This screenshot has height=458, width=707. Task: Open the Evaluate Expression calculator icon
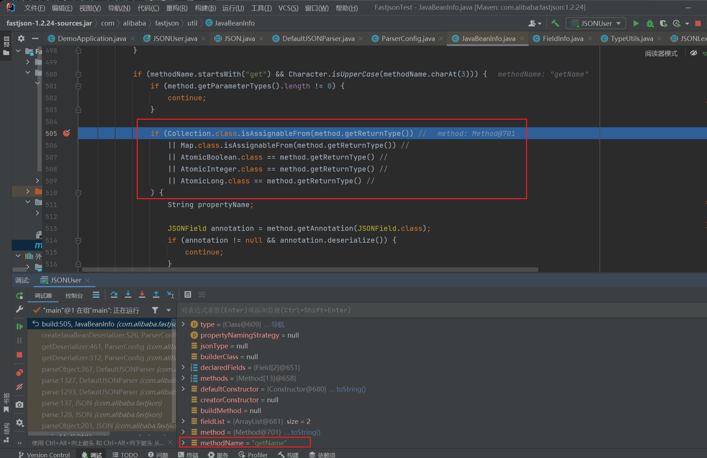click(187, 295)
